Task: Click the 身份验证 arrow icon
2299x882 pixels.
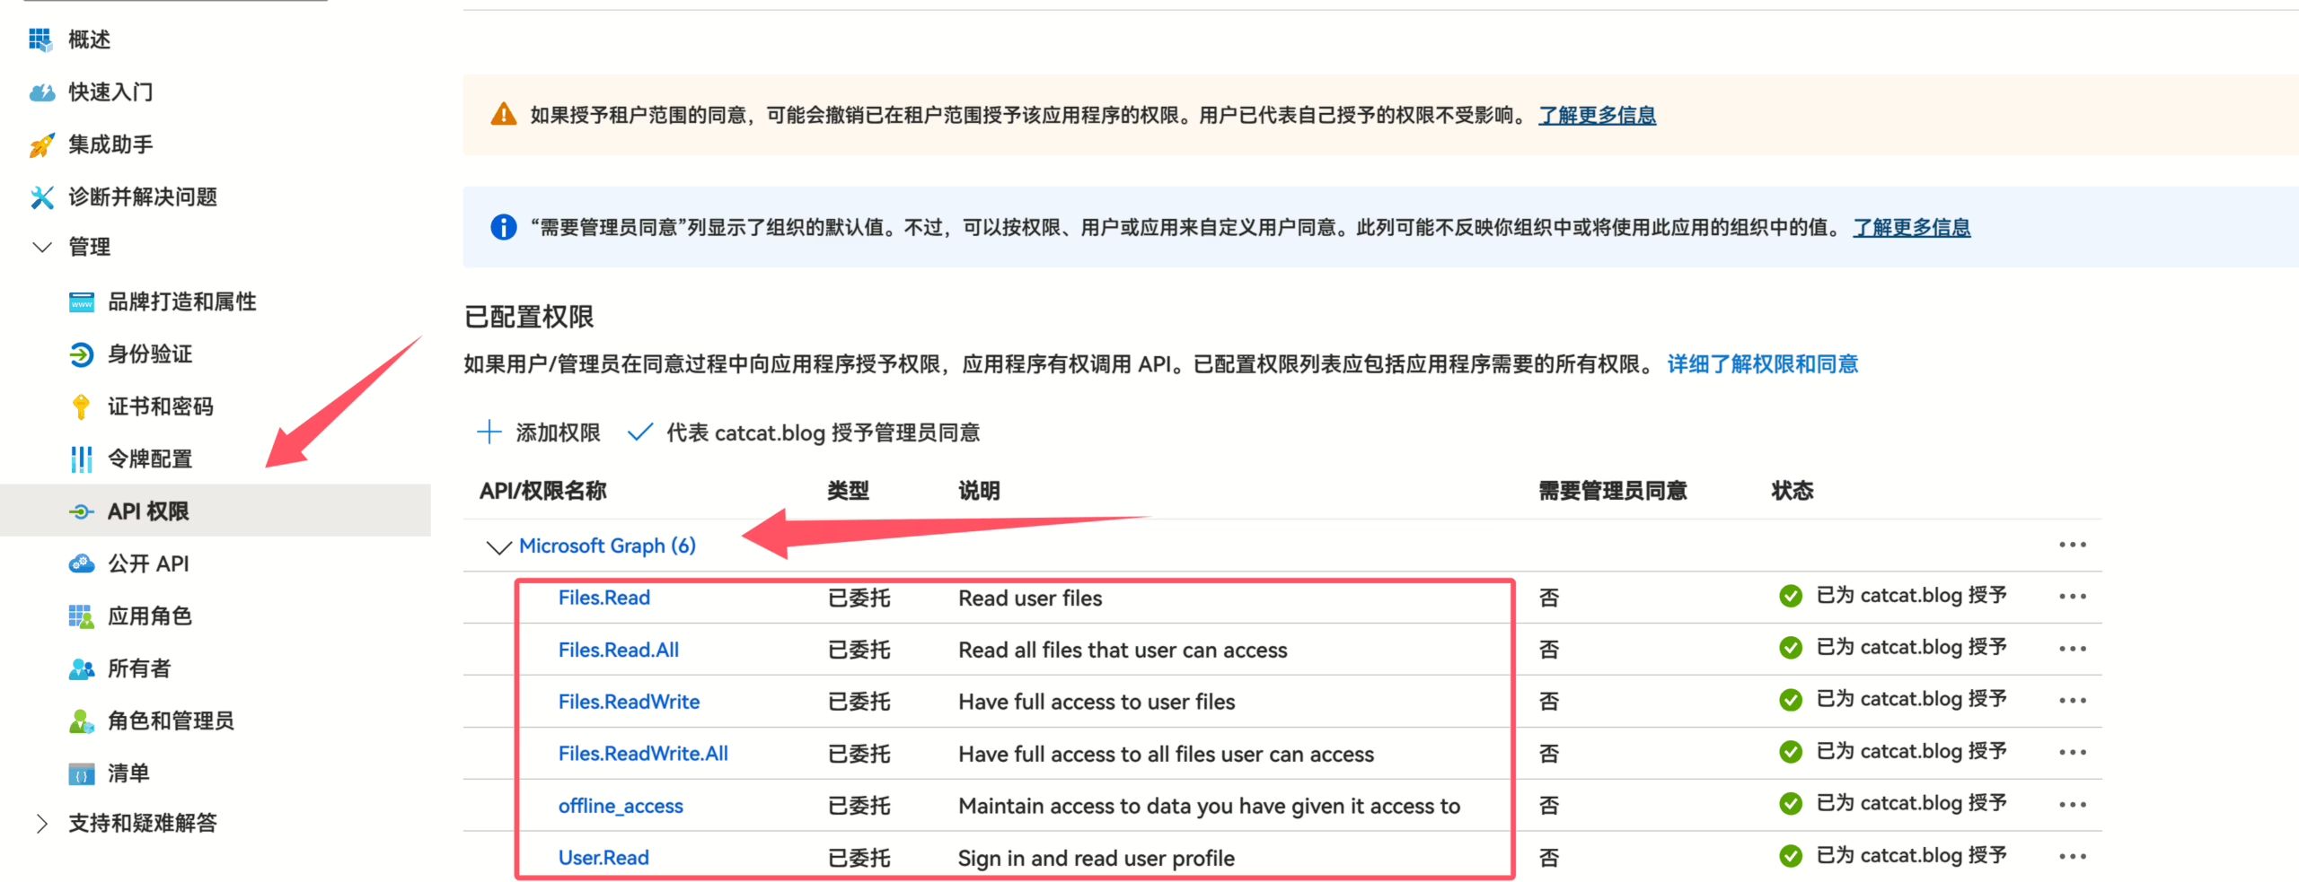Action: coord(82,354)
